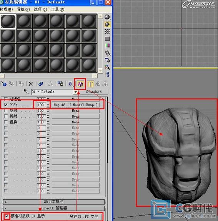Toggle the checkered Background icon
Viewport: 218px width, 221px height.
click(107, 31)
